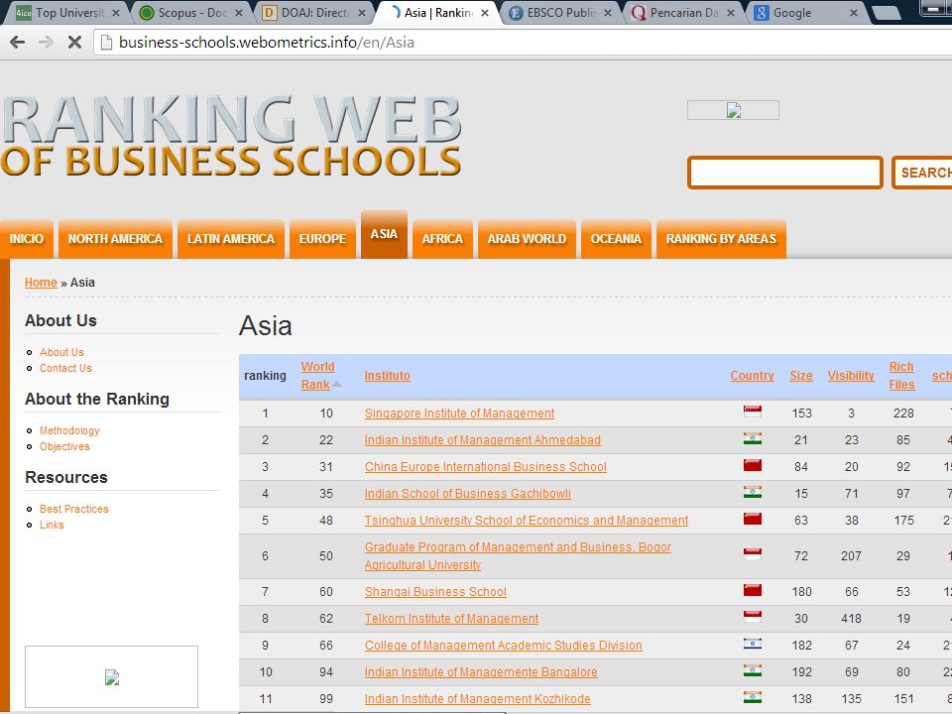Open the Links resource link
The width and height of the screenshot is (952, 714).
(52, 525)
